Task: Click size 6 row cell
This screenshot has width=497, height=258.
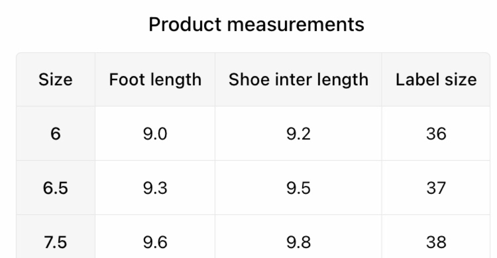Action: coord(56,134)
